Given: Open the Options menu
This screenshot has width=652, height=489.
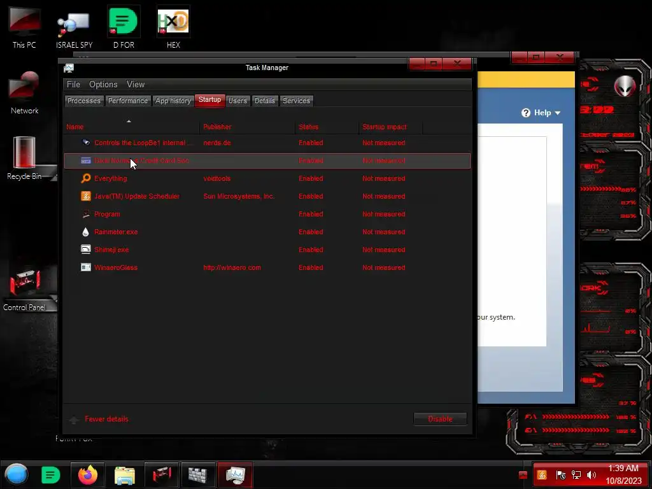Looking at the screenshot, I should pyautogui.click(x=103, y=85).
